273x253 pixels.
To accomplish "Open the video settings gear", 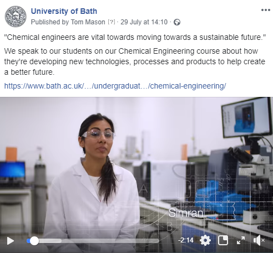I will point(205,240).
